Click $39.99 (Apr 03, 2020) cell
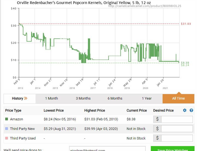This screenshot has height=151, width=197. 101,129
